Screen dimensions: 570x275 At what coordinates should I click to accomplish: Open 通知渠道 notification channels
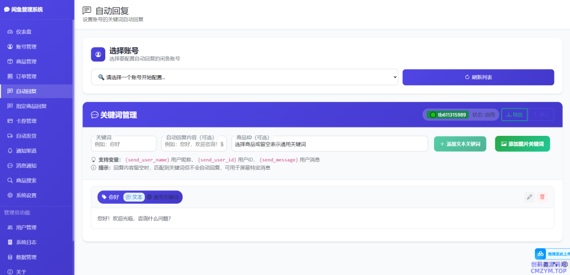26,151
